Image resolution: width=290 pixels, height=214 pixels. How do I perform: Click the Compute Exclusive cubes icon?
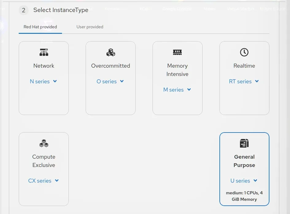tap(44, 143)
